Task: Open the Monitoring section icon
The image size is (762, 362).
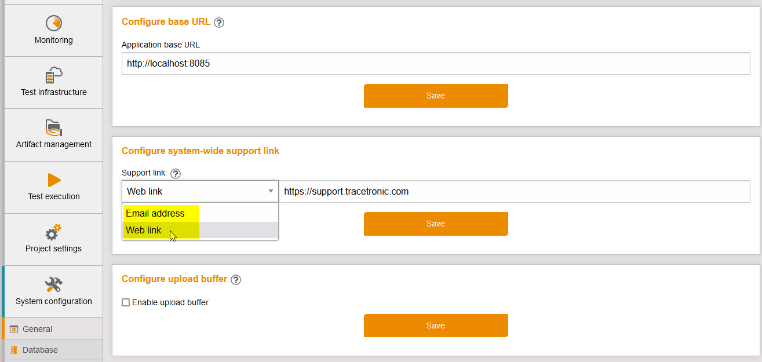Action: [x=53, y=24]
